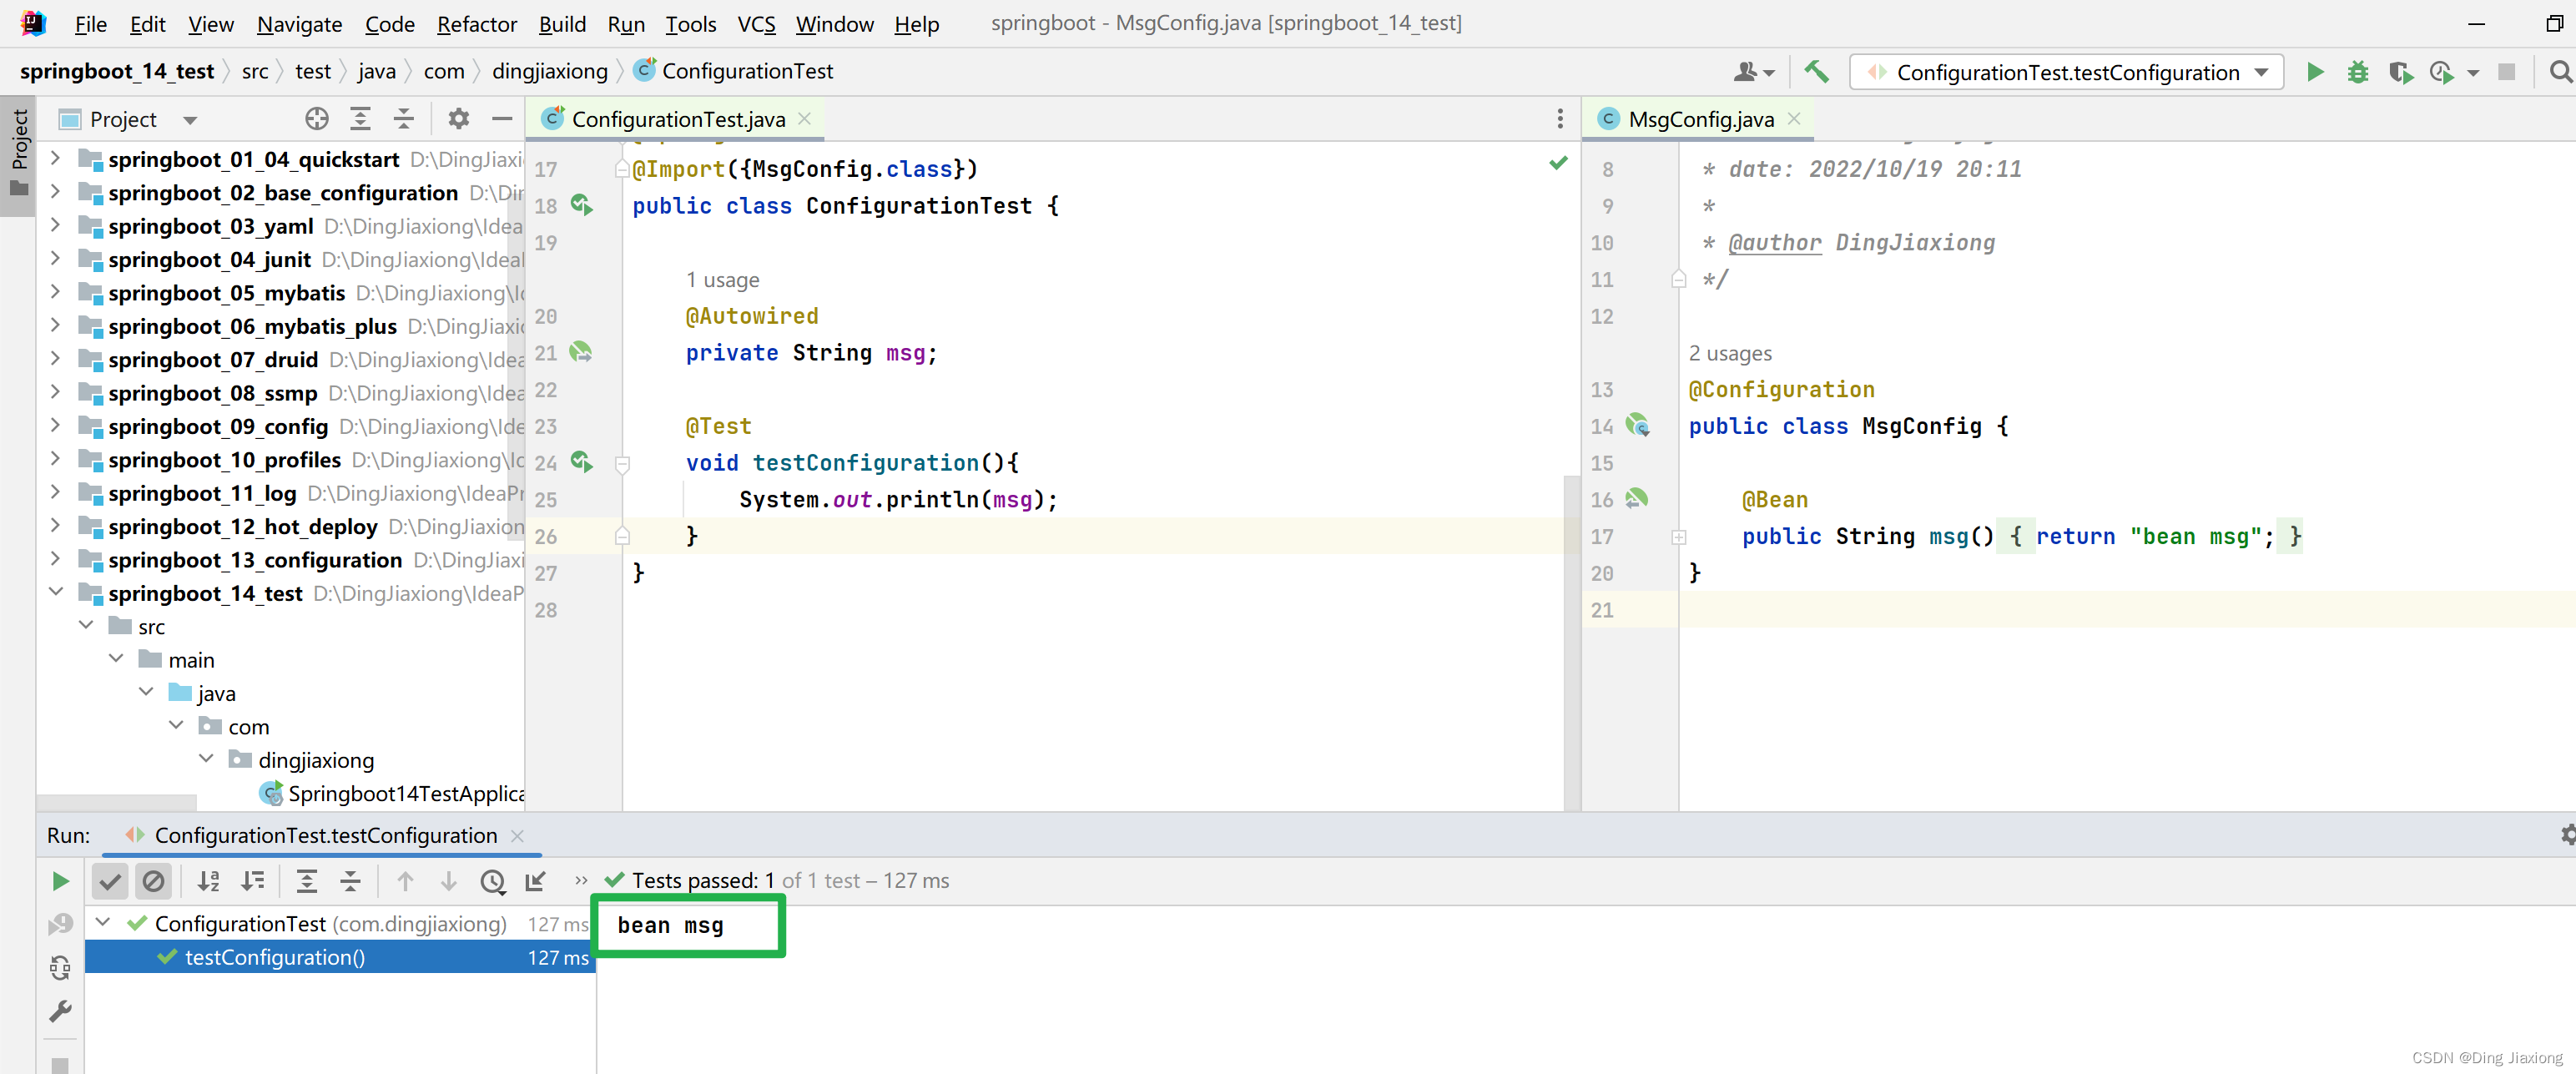Screen dimensions: 2576x1074
Task: Click the stop process square icon
Action: (2507, 72)
